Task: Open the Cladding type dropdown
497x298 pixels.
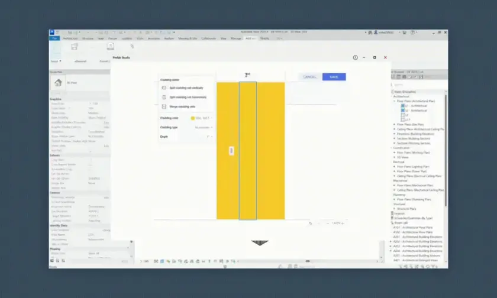Action: [204, 127]
